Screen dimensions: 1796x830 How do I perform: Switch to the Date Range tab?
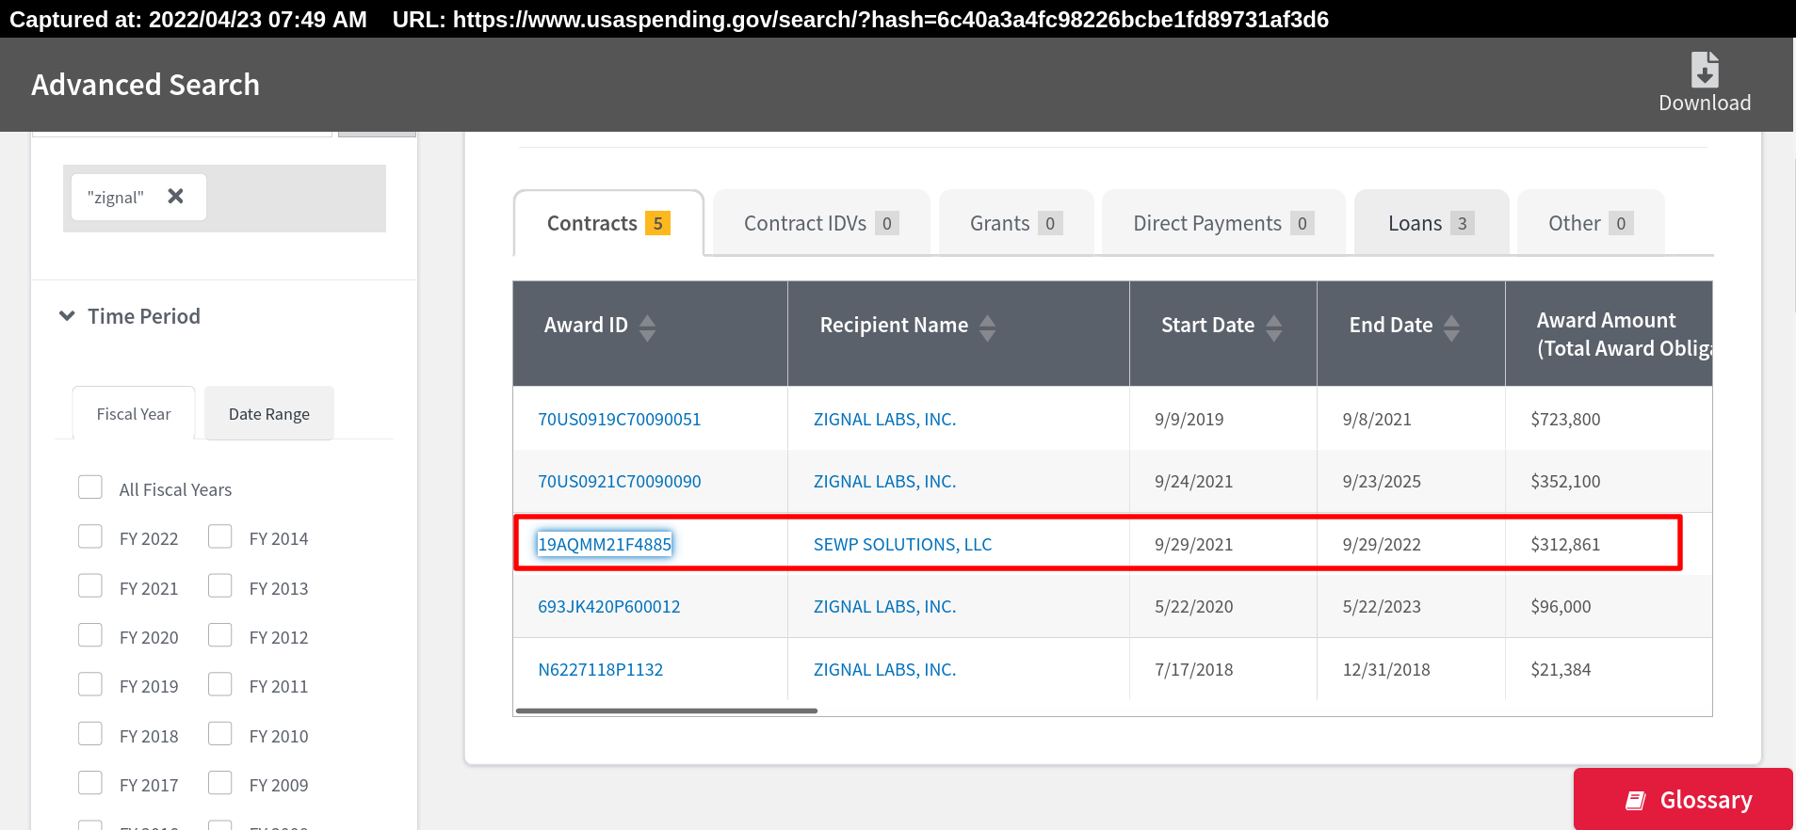[x=269, y=413]
